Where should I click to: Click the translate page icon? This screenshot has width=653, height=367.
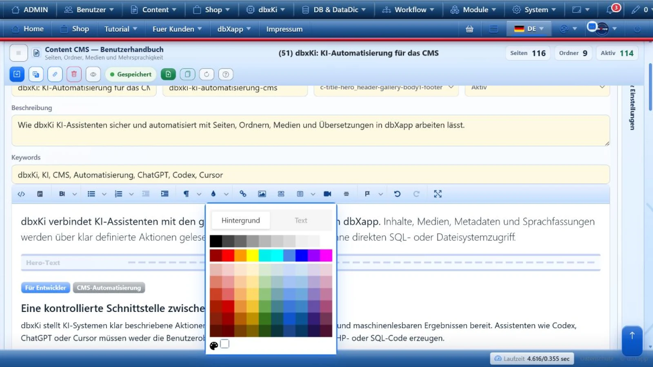pyautogui.click(x=36, y=74)
